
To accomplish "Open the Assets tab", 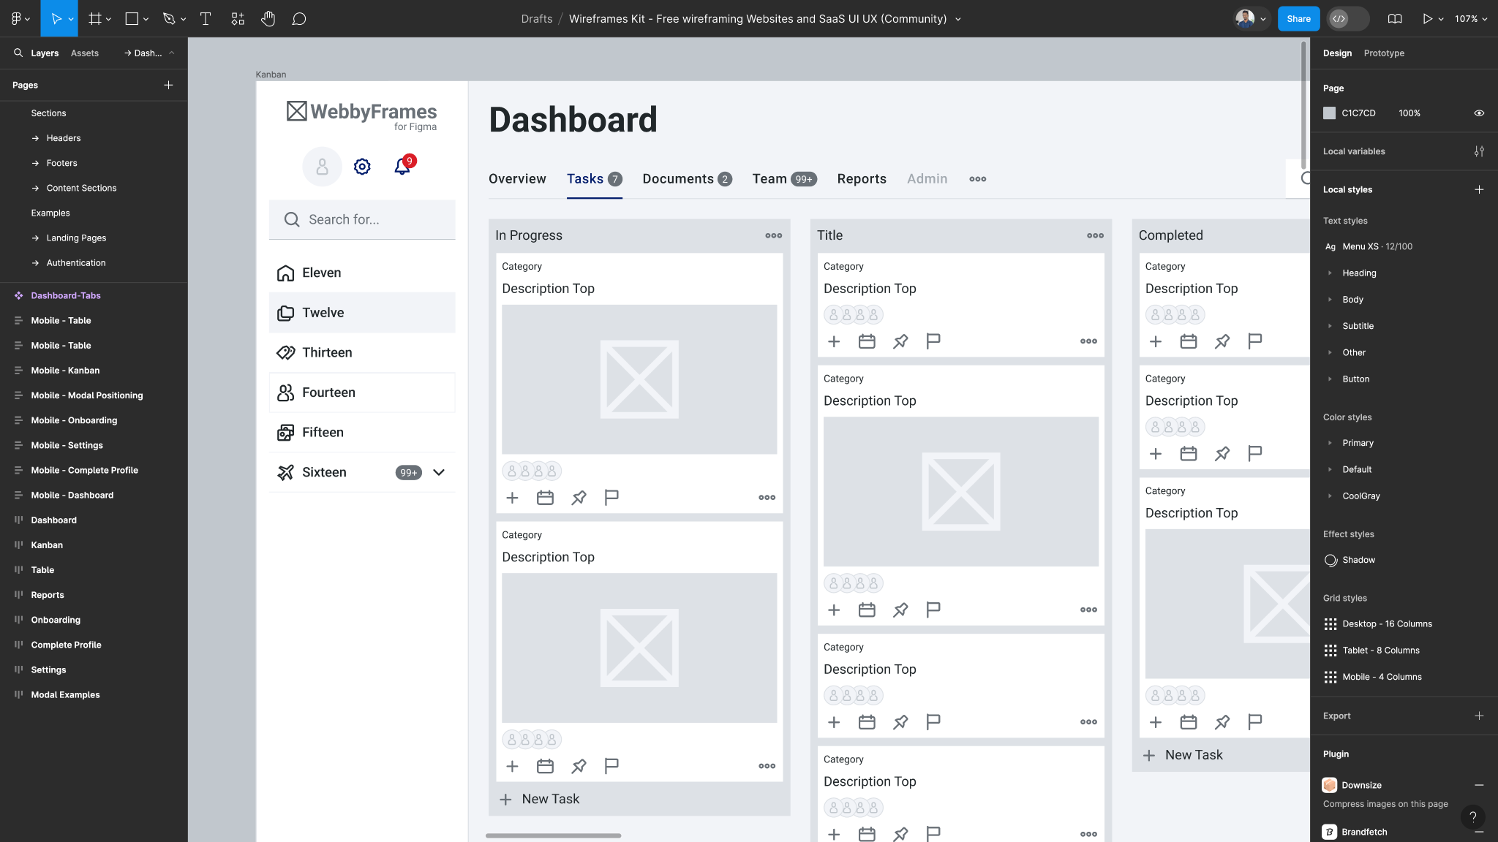I will coord(84,53).
